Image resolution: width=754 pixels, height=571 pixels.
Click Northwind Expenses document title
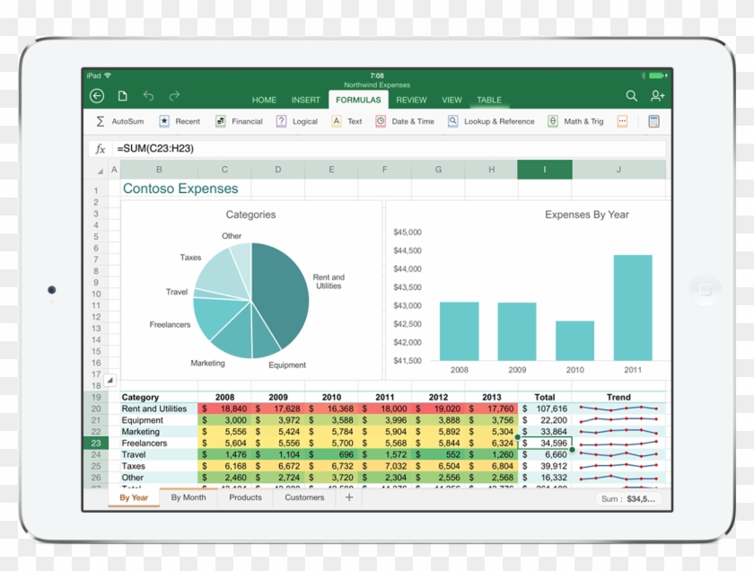(377, 84)
